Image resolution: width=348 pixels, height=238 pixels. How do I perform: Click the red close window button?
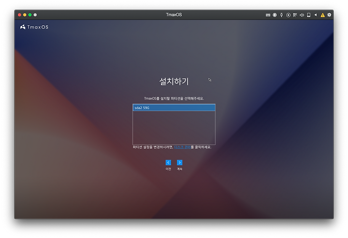tap(19, 15)
